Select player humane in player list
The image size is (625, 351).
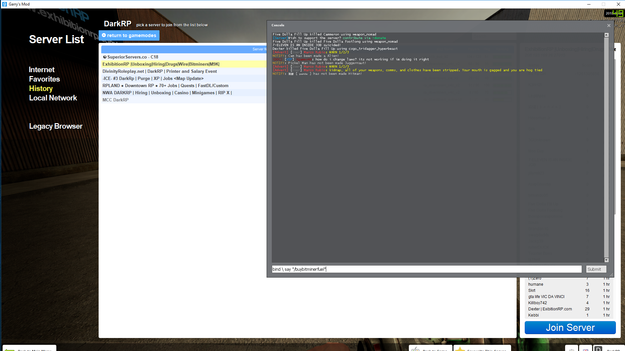(x=569, y=284)
